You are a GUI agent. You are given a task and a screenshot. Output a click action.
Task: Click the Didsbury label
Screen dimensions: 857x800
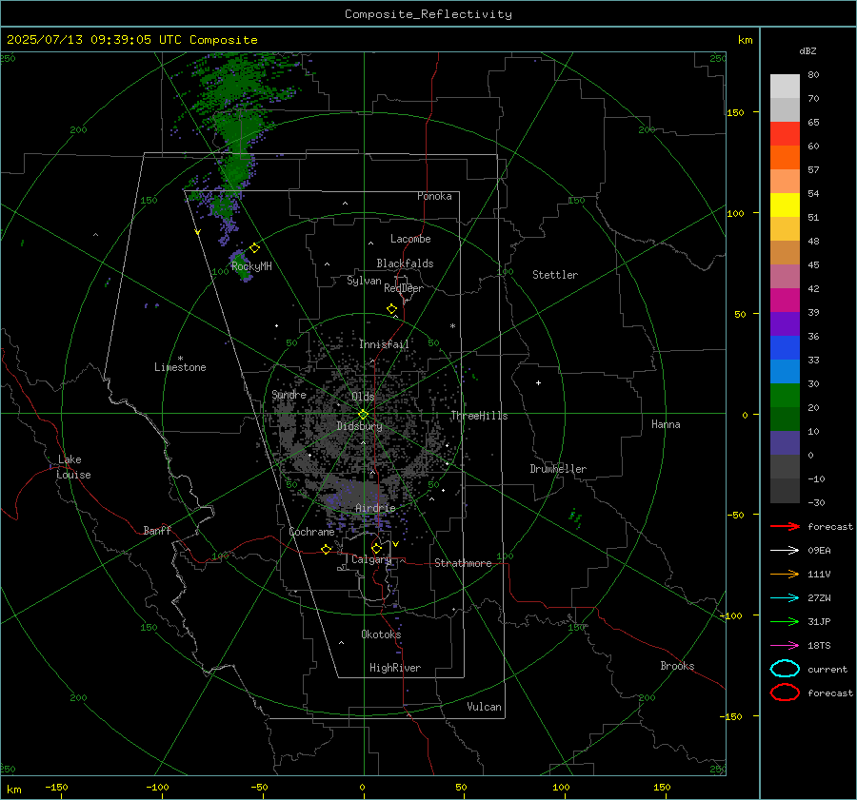359,426
